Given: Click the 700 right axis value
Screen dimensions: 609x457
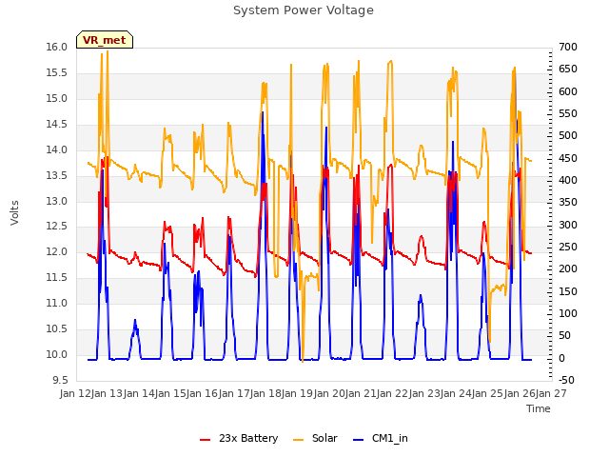Looking at the screenshot, I should 568,47.
